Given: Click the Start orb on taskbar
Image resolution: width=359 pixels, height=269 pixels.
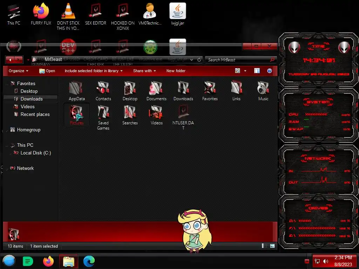Looking at the screenshot, I should [9, 261].
